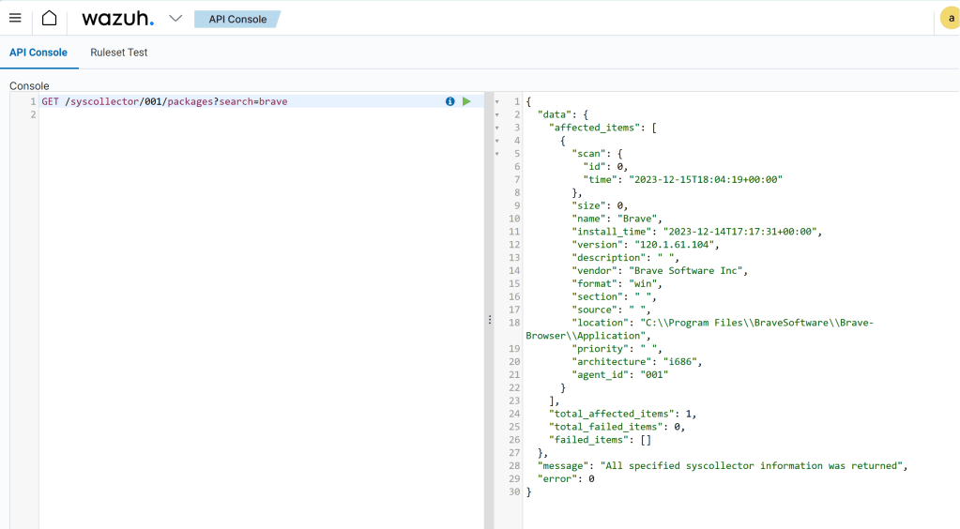Click the GET syscollector request line

point(164,101)
